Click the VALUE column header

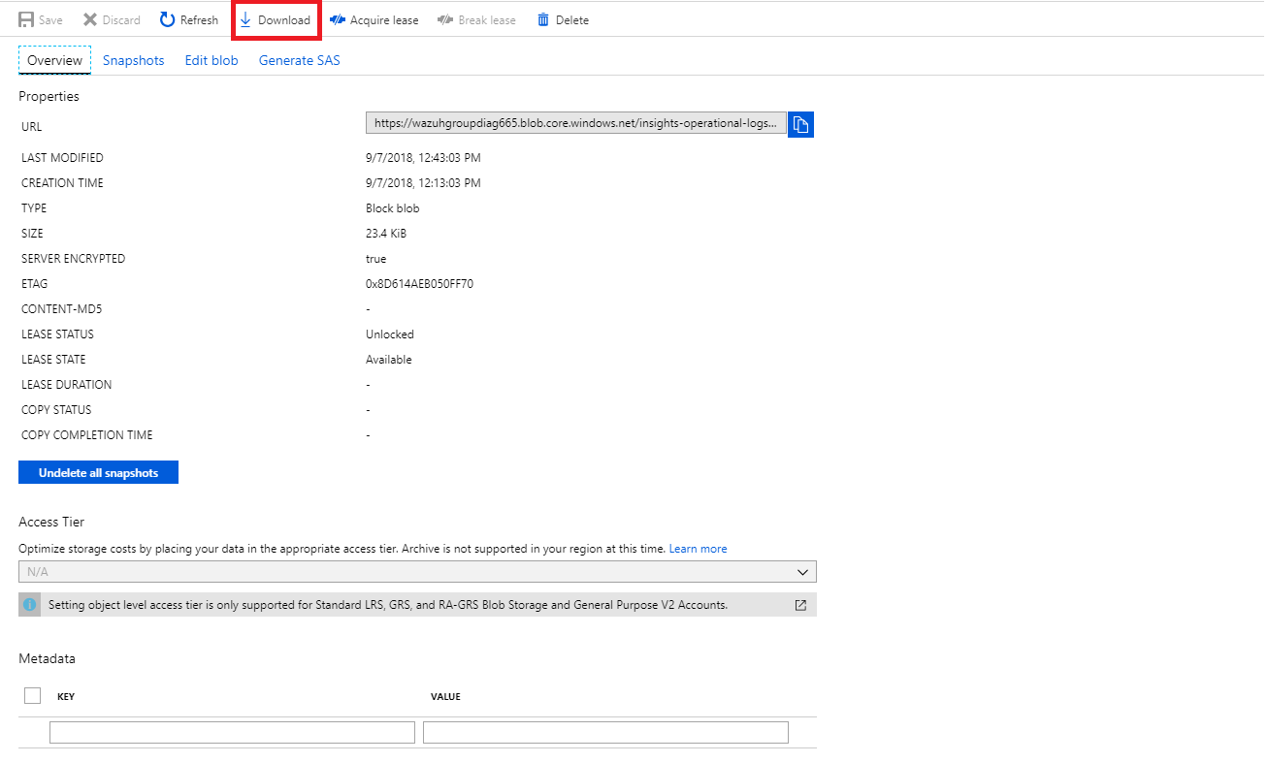point(445,696)
